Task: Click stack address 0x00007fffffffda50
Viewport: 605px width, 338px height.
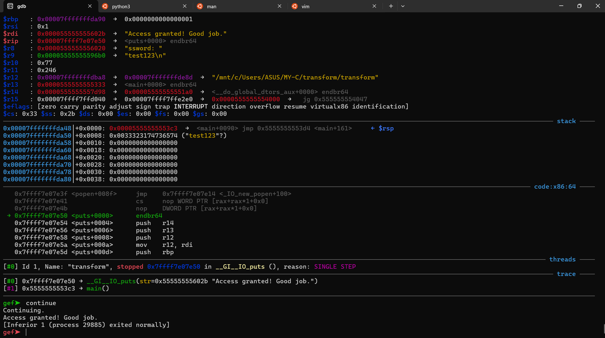Action: pos(38,136)
